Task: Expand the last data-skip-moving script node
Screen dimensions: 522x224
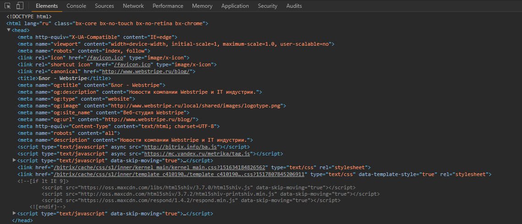Action: pos(14,213)
